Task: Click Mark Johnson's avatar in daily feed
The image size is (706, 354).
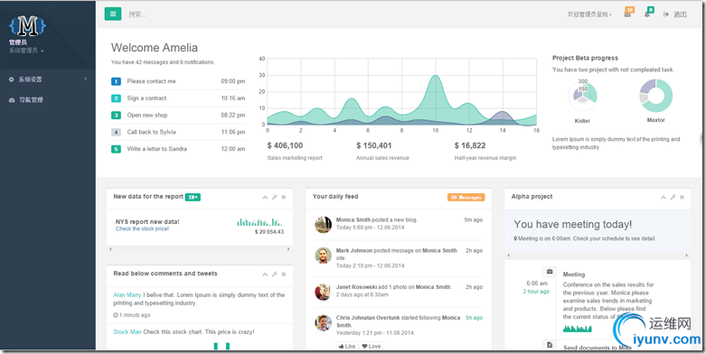Action: coord(324,255)
